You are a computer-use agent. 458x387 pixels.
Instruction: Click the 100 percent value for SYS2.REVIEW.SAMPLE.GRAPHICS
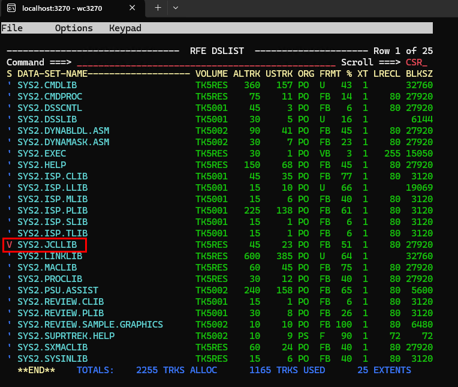pos(343,325)
